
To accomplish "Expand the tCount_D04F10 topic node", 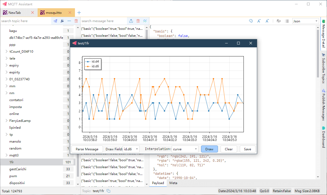I will point(6,51).
